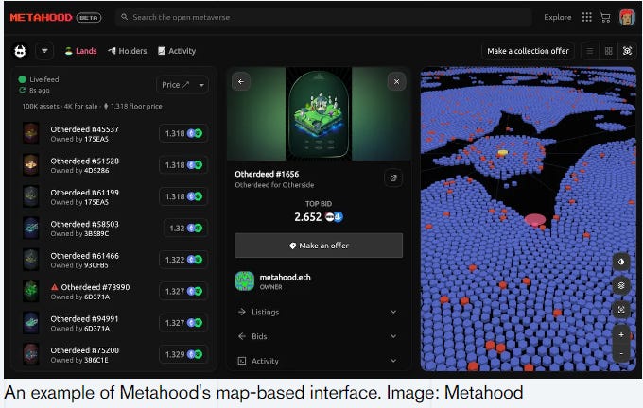Switch to the Activity tab

click(177, 51)
